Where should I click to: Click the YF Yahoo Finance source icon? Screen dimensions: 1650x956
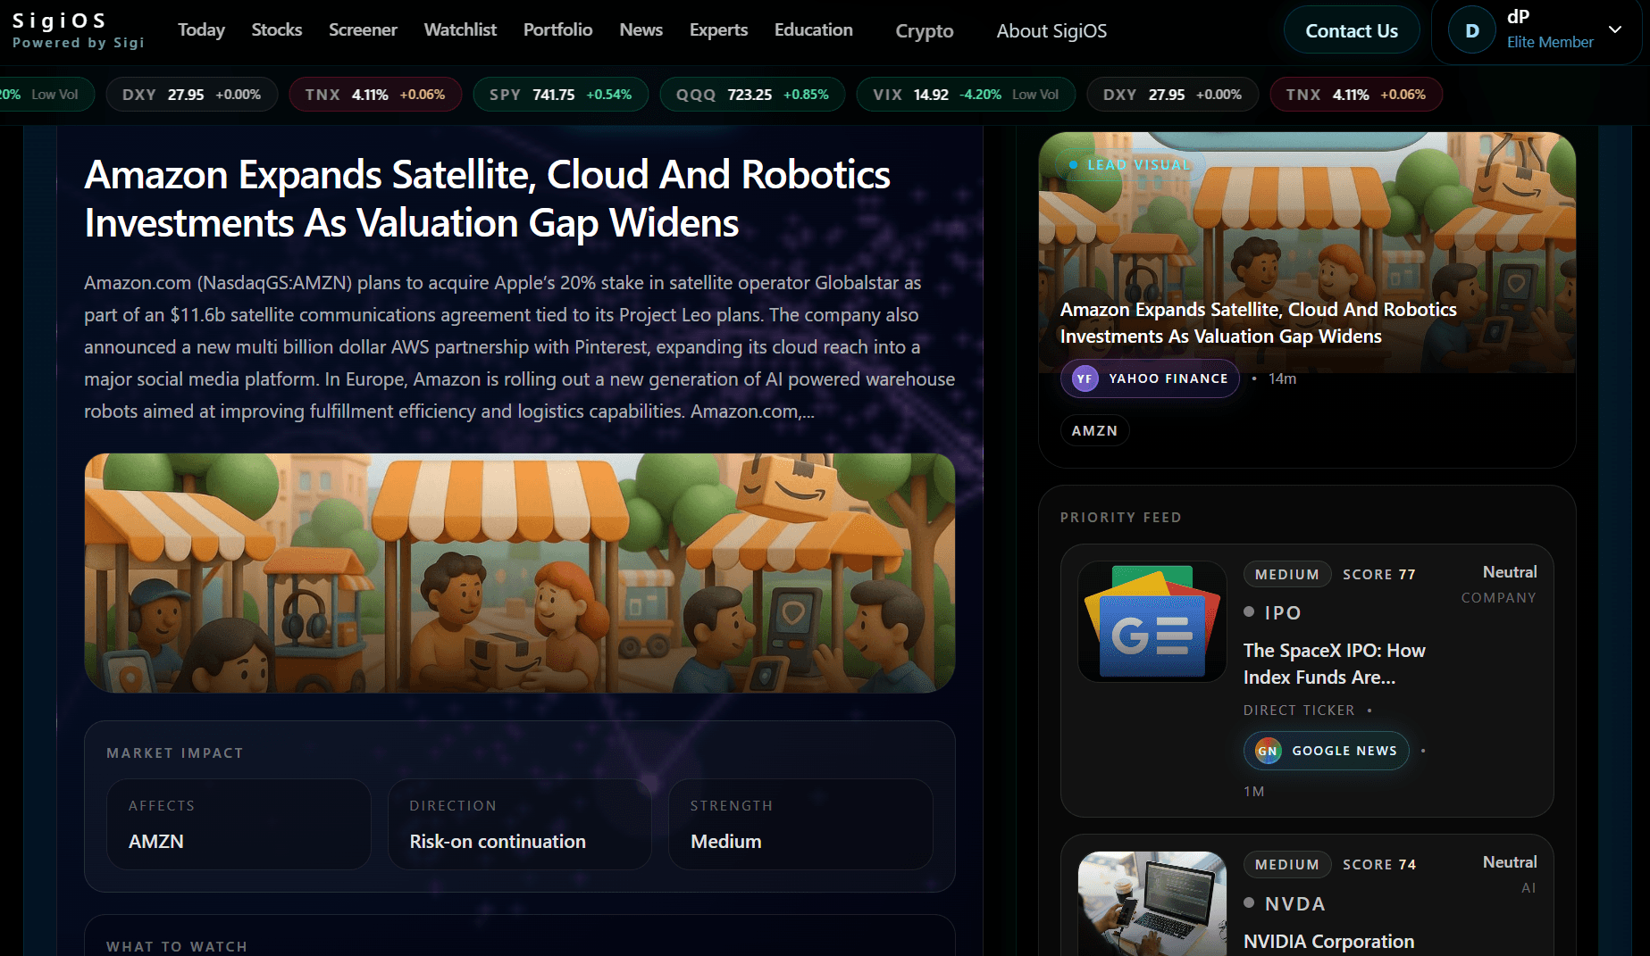[1085, 378]
